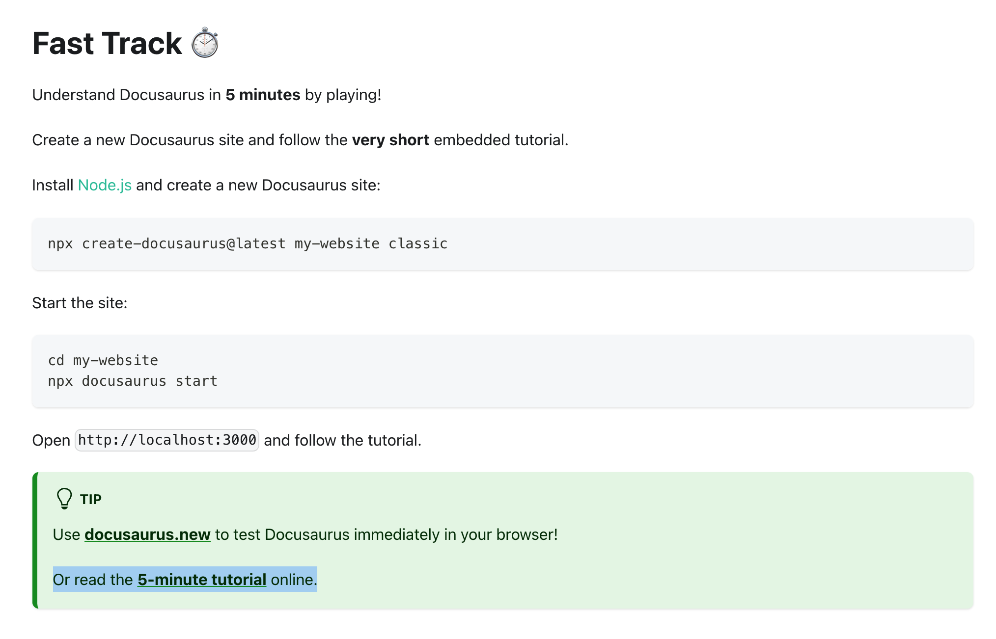Click the Understand Docusaurus introduction line
Image resolution: width=996 pixels, height=639 pixels.
[x=206, y=95]
